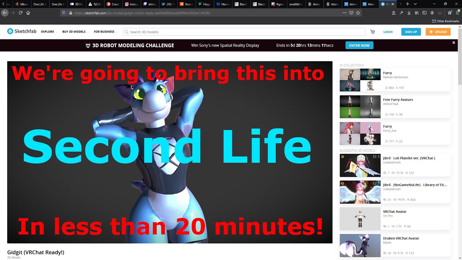This screenshot has height=260, width=462.
Task: List all tabs dropdown arrow
Action: coord(415,4)
